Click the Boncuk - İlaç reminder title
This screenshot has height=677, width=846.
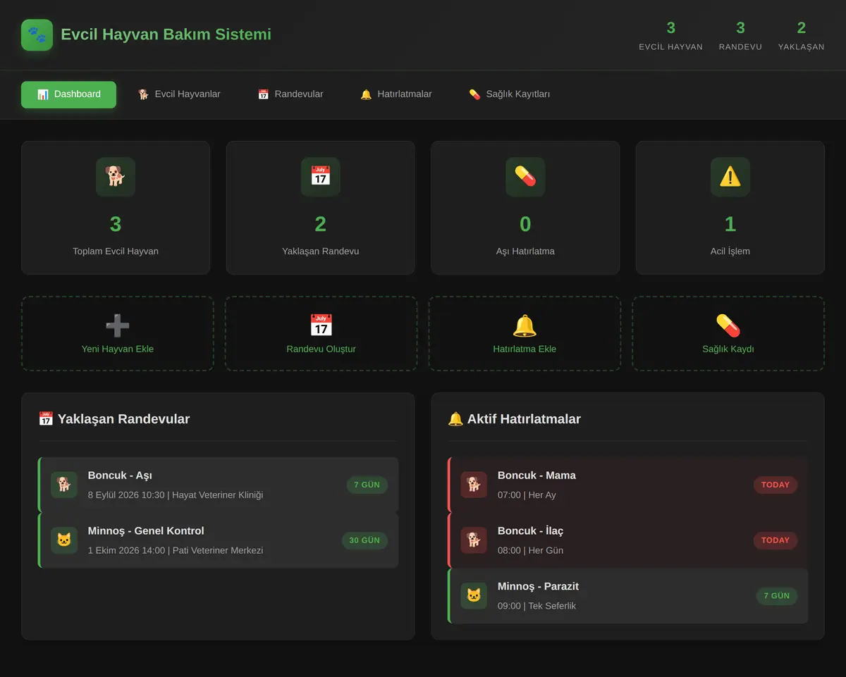pyautogui.click(x=530, y=531)
